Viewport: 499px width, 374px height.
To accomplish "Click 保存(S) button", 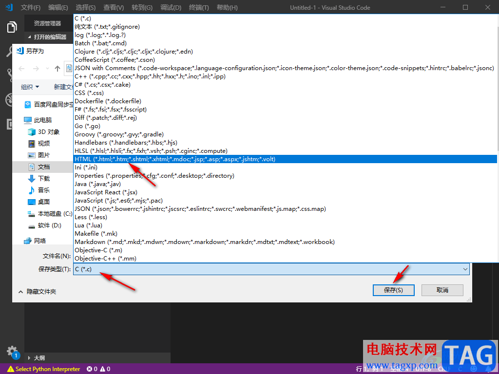I will point(394,290).
